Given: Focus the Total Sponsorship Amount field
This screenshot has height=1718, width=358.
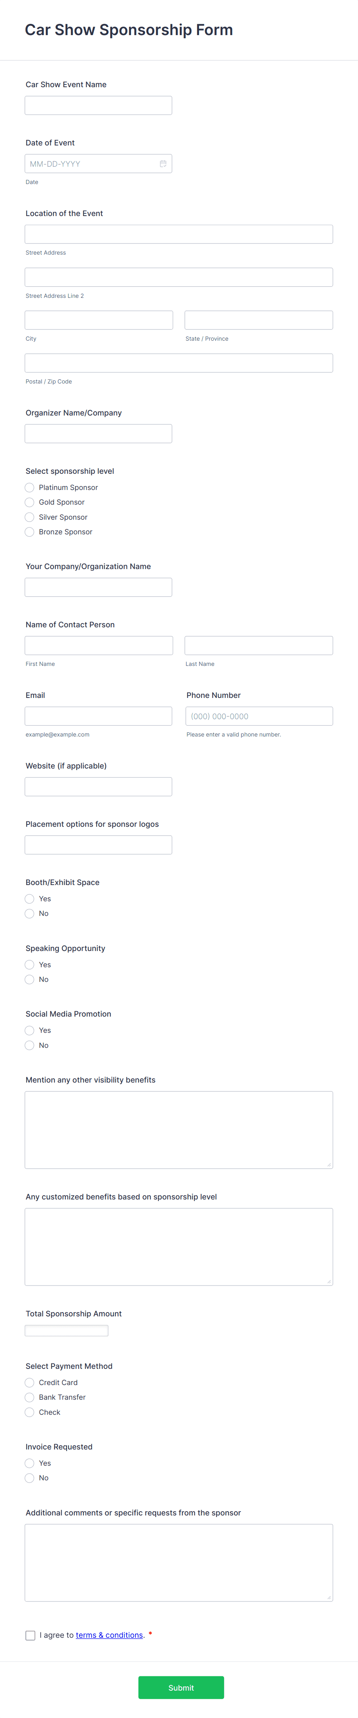Looking at the screenshot, I should click(67, 1331).
